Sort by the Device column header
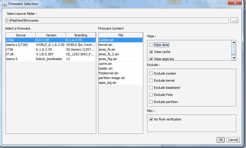This screenshot has width=246, height=148. (x=21, y=35)
